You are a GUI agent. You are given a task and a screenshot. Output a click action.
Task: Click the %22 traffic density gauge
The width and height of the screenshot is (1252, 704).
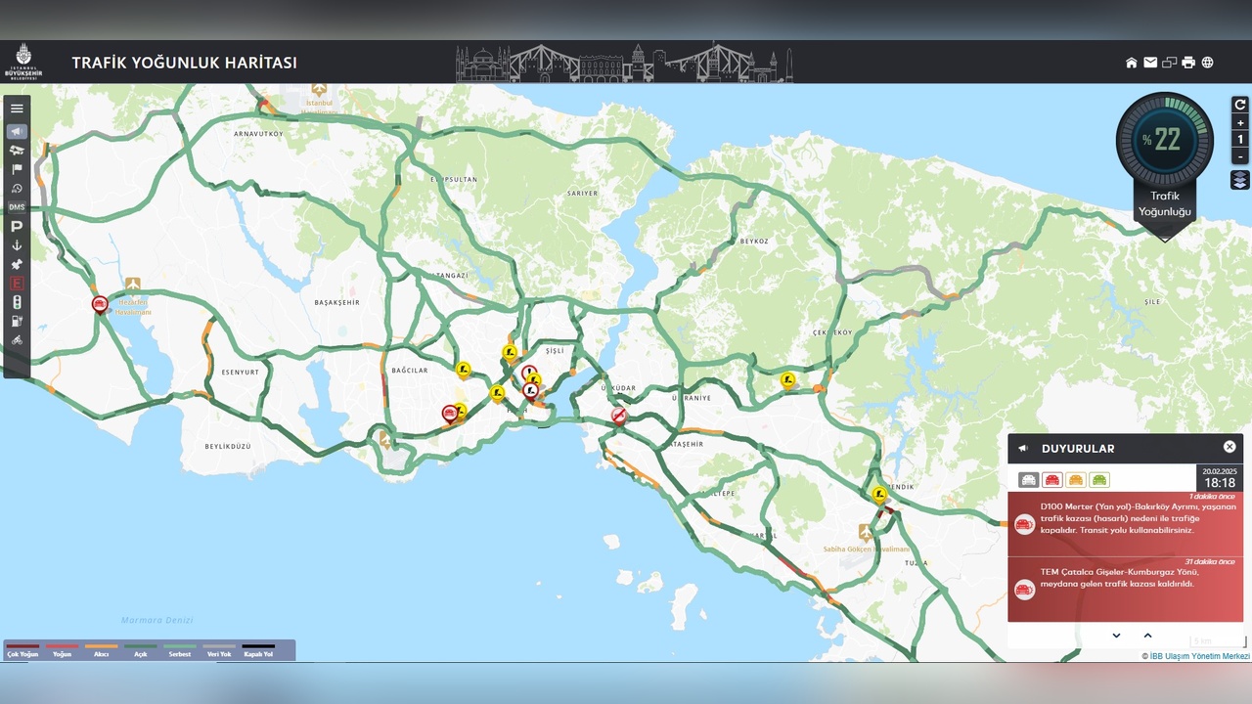coord(1164,140)
